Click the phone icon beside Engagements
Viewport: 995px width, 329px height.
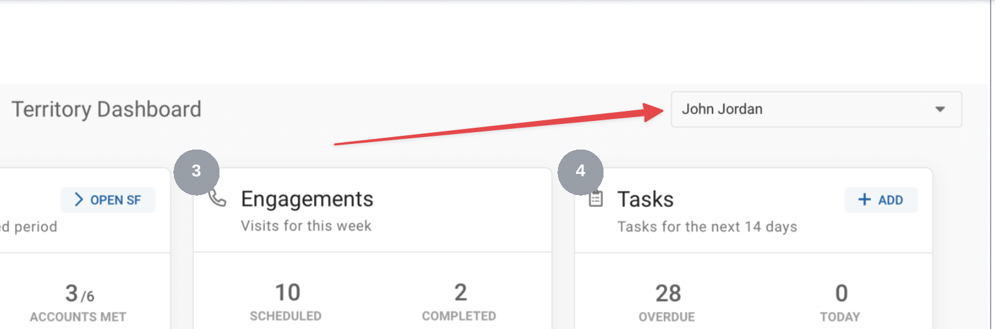click(x=218, y=199)
